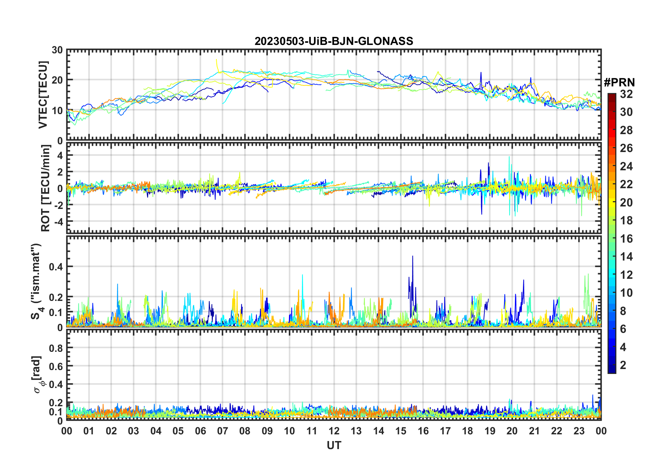Click colorbar tick label 20
668x467 pixels.
(626, 203)
